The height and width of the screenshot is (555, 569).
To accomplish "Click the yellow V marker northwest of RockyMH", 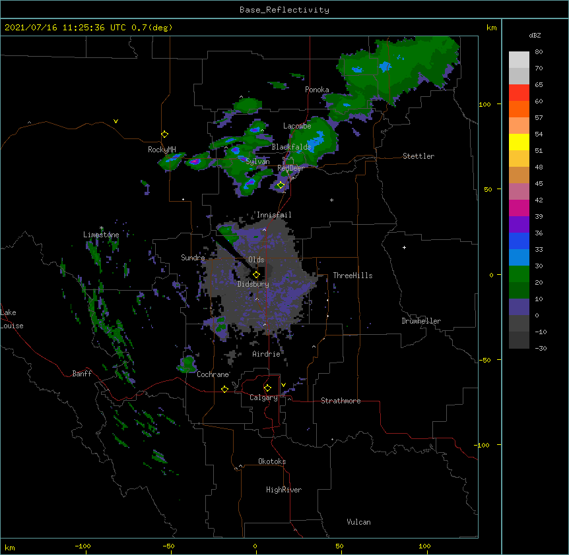I will (x=116, y=121).
